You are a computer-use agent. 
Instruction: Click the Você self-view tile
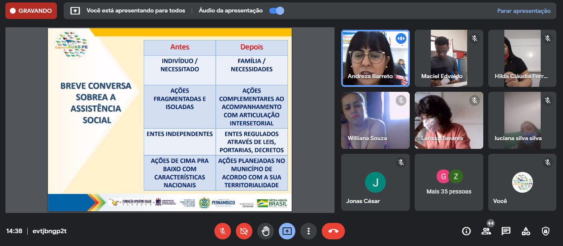pos(523,182)
